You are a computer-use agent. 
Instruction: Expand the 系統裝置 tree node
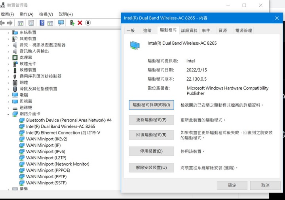click(x=8, y=33)
